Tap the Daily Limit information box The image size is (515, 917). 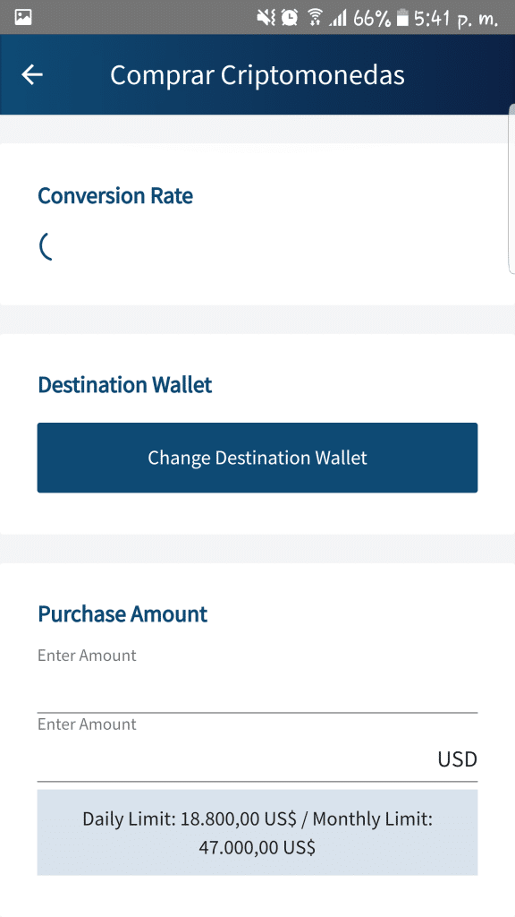click(x=257, y=832)
